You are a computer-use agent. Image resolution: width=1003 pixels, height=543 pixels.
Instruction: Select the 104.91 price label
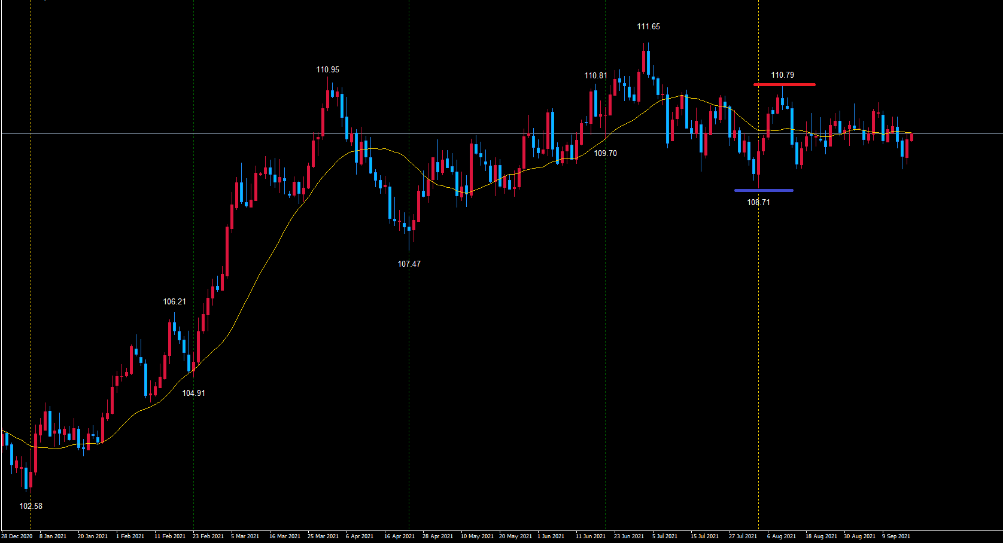click(193, 393)
